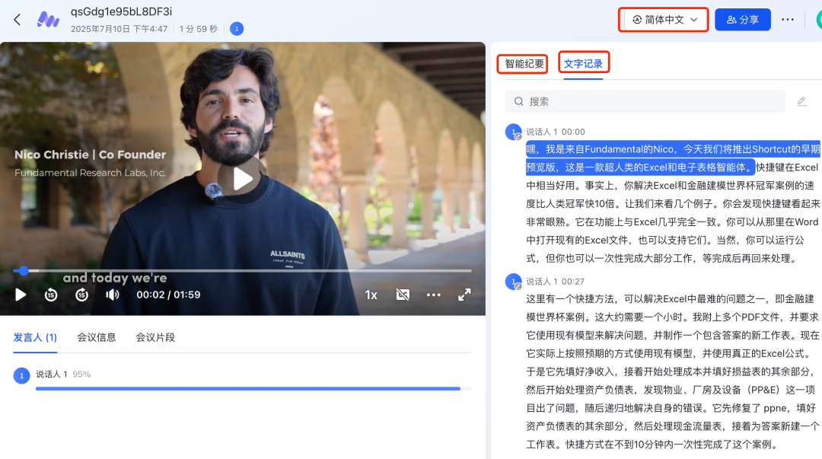Click the blue 分享 button
This screenshot has width=822, height=459.
click(742, 20)
